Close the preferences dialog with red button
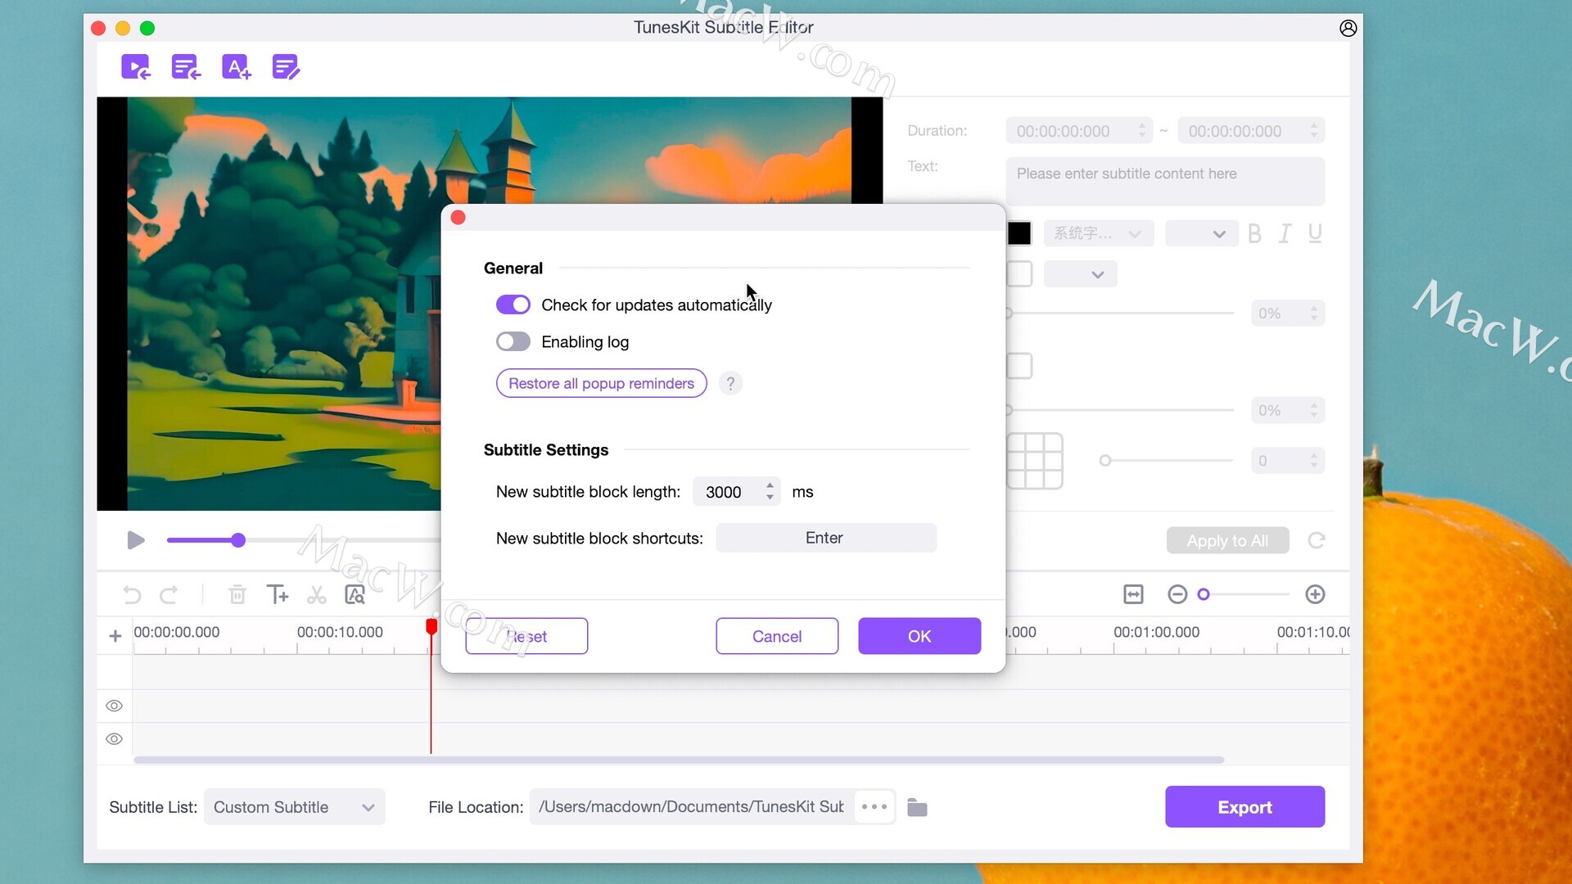The image size is (1572, 884). tap(458, 218)
